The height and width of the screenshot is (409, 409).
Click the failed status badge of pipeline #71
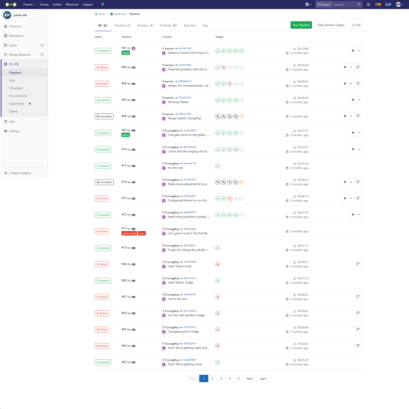(x=102, y=232)
